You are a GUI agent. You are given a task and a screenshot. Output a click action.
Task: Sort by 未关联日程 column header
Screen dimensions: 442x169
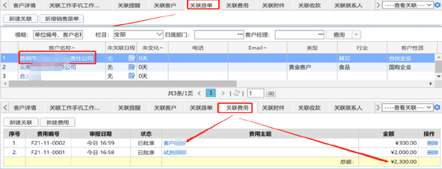(x=121, y=47)
